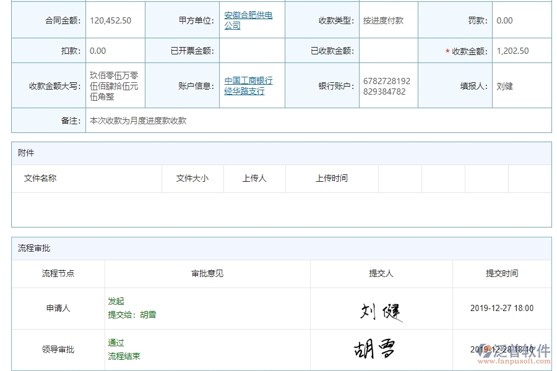Click the 上传时间 column header
This screenshot has height=371, width=557.
pos(331,178)
